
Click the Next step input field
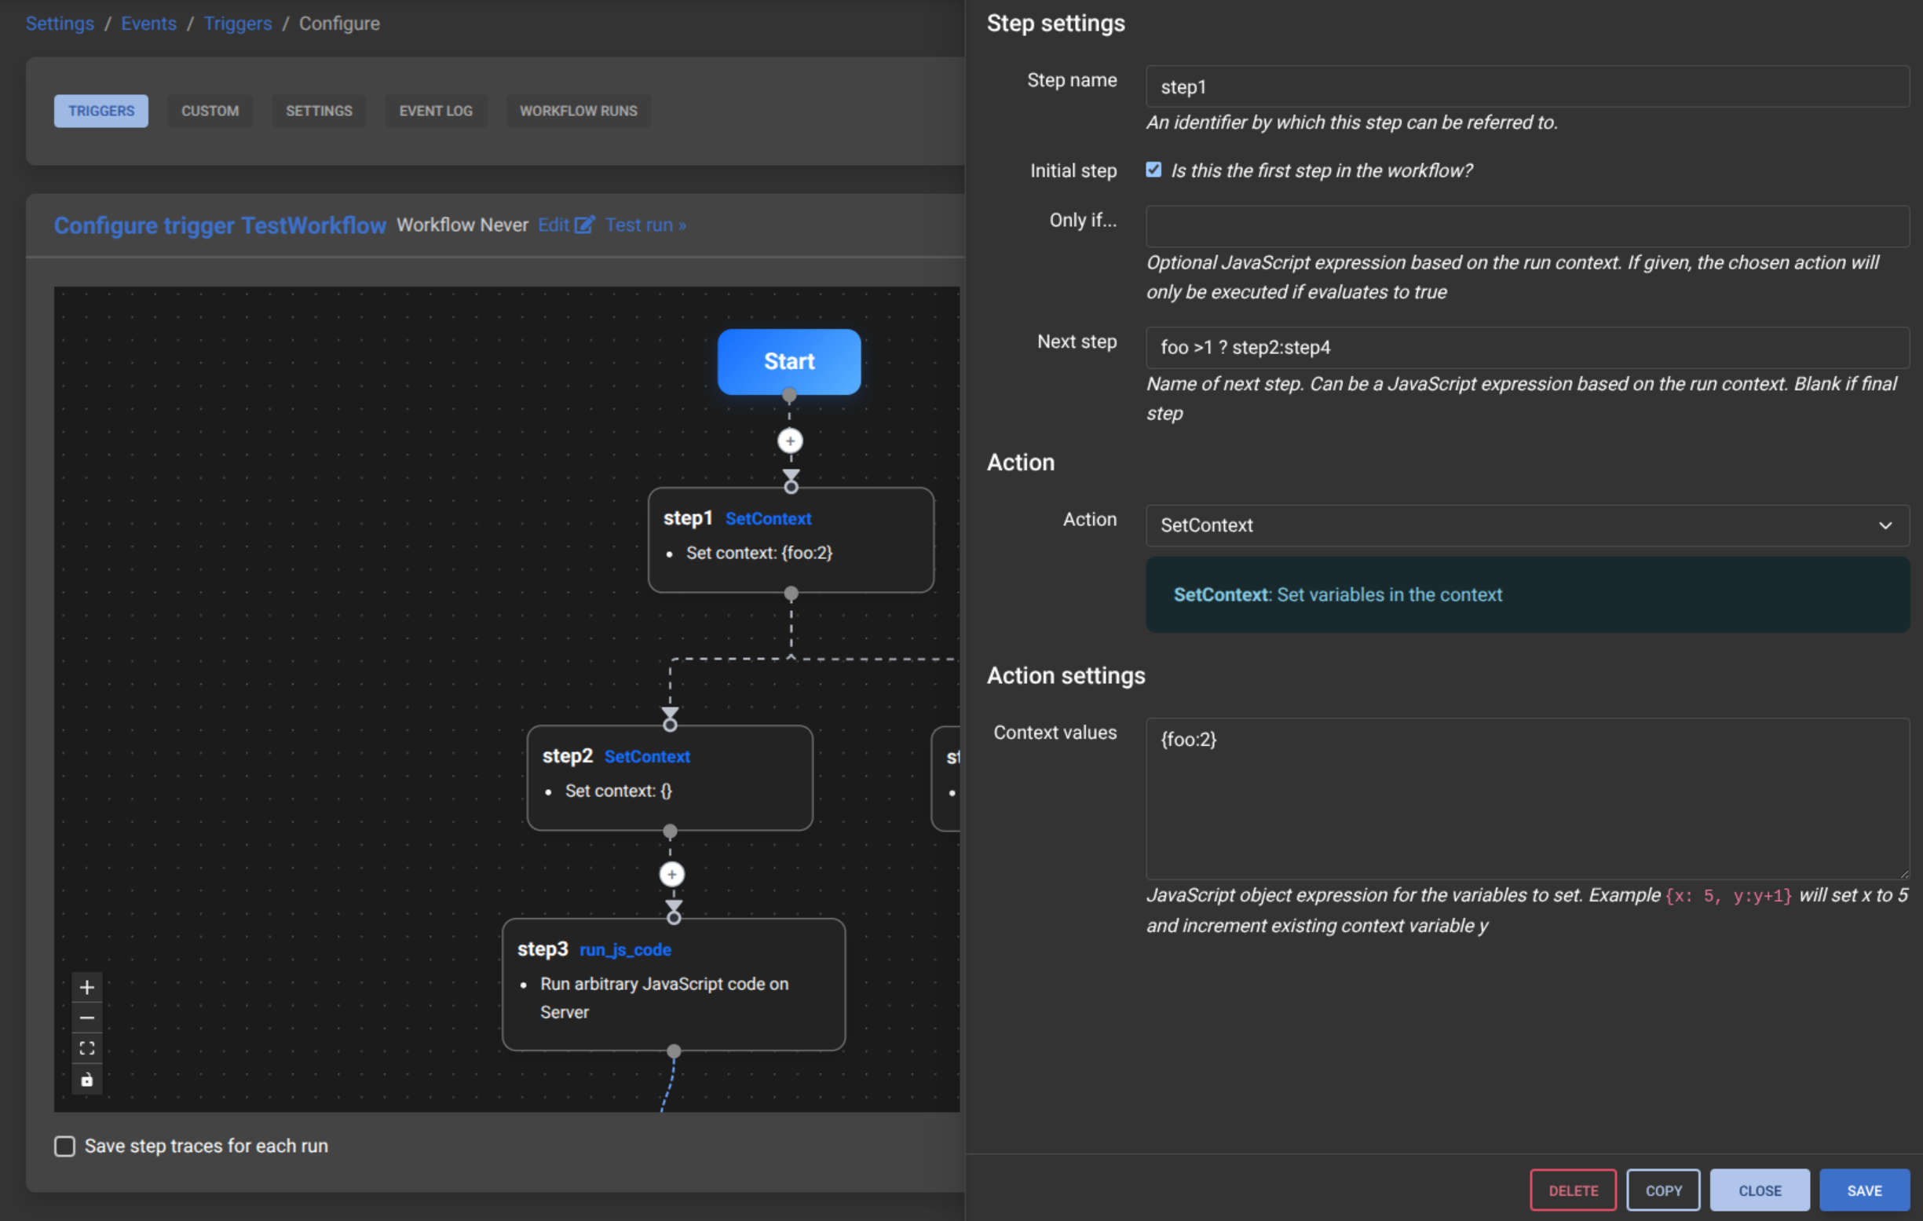click(1527, 347)
